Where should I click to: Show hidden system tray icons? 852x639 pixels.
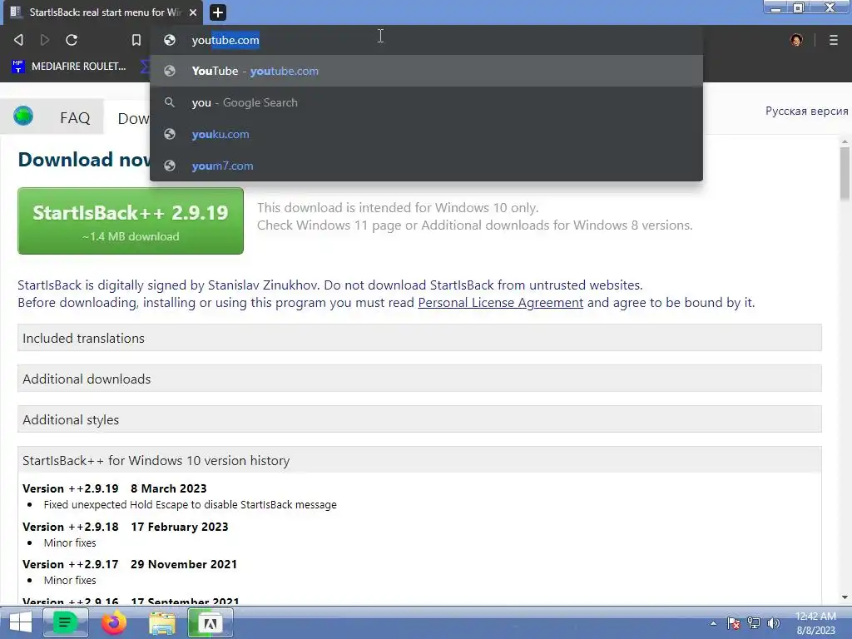pos(713,623)
